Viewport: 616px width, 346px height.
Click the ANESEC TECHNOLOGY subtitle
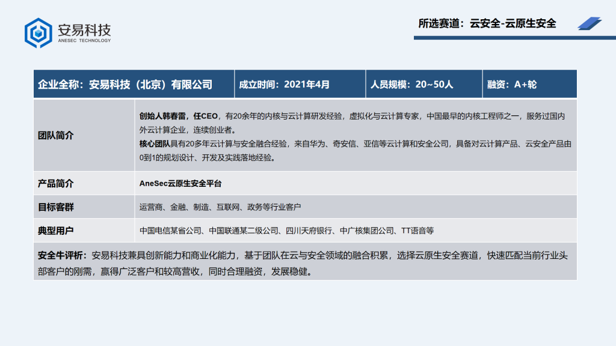click(x=84, y=40)
